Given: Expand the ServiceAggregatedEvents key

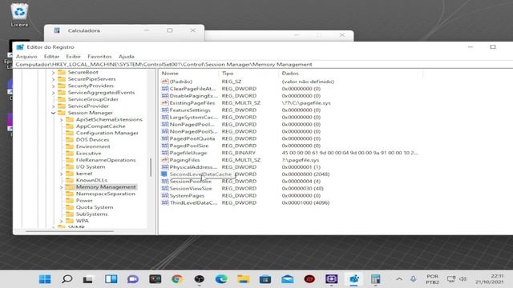Looking at the screenshot, I should point(54,93).
